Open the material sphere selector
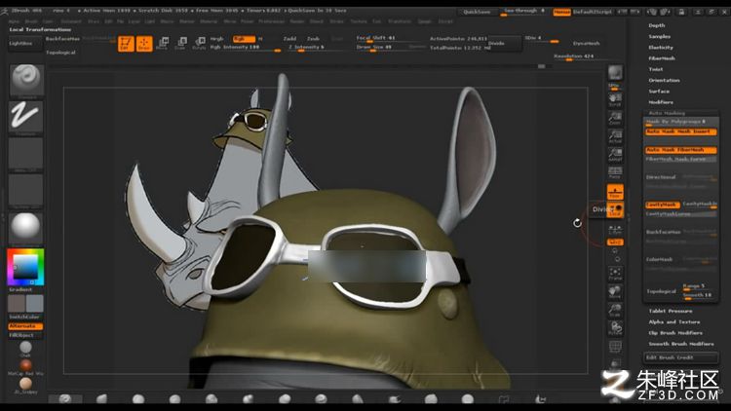731x411 pixels. [x=25, y=228]
